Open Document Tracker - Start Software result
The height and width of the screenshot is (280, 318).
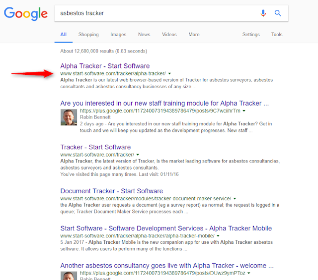tap(111, 191)
